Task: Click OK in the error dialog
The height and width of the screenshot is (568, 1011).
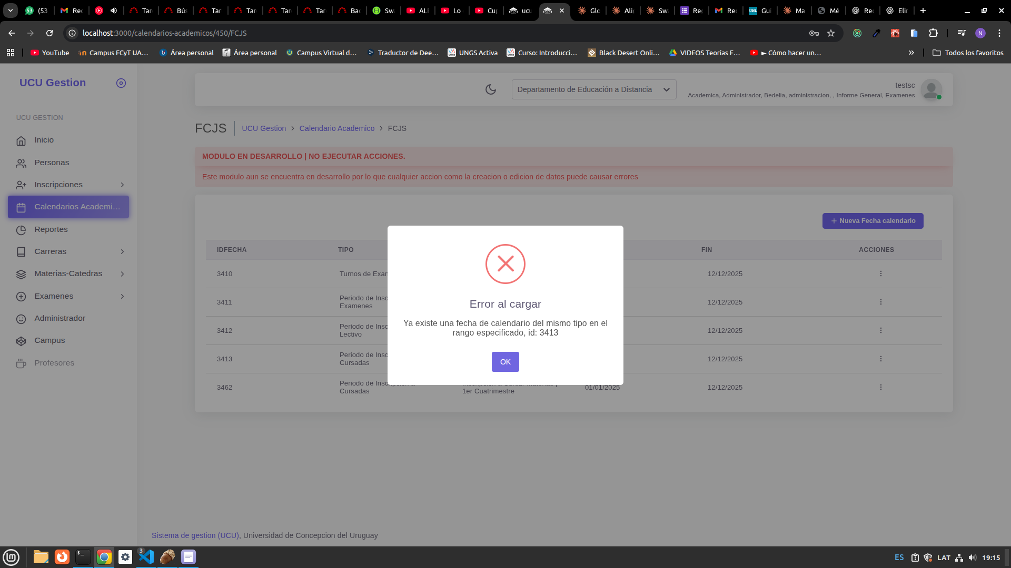Action: [x=505, y=362]
